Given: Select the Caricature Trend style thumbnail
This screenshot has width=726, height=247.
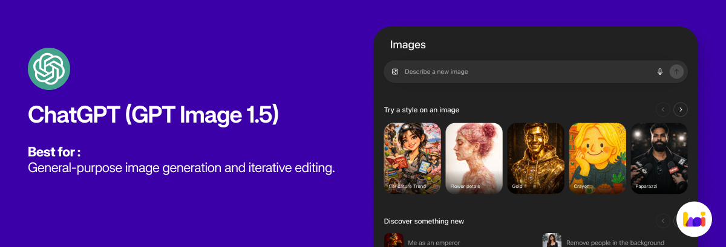Looking at the screenshot, I should (413, 158).
